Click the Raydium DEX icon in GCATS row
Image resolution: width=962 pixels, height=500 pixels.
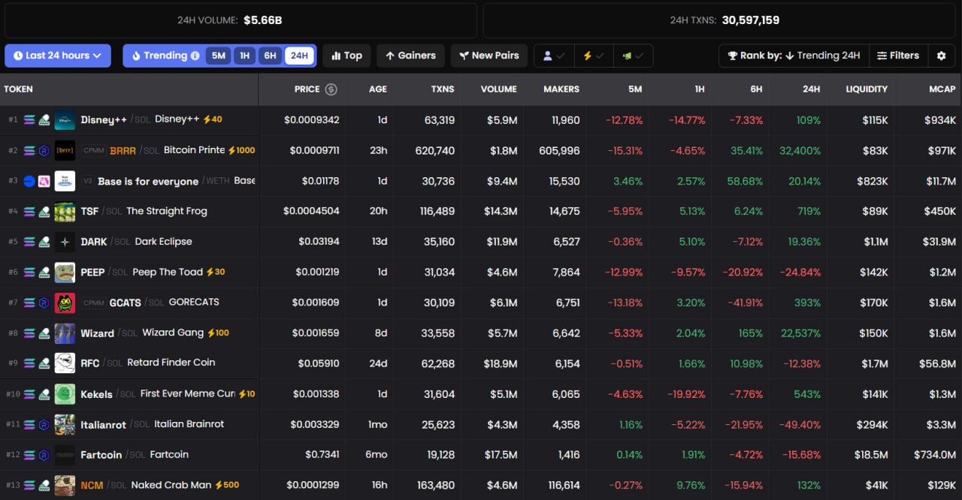[44, 303]
